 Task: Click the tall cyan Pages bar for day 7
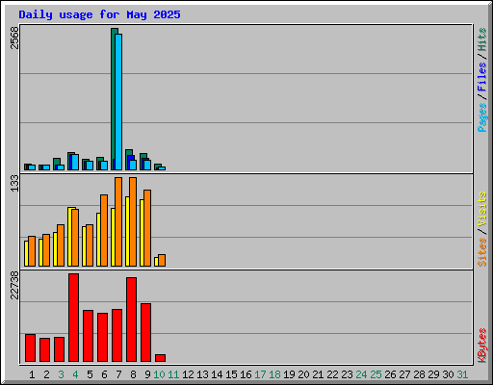click(x=118, y=102)
